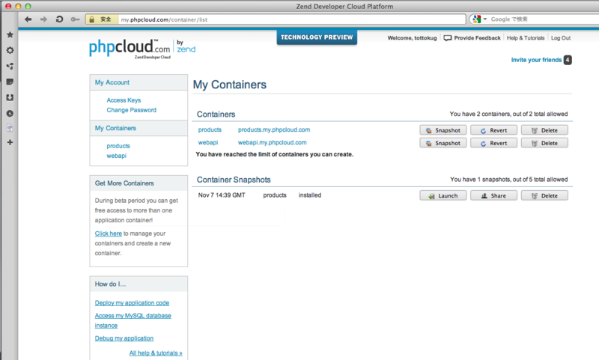
Task: Click the Provide Feedback link
Action: pos(472,37)
